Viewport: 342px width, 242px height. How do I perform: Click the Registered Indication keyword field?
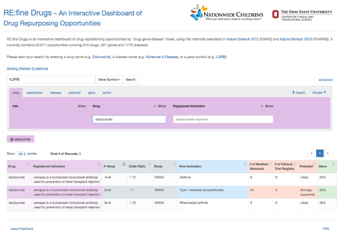coord(223,119)
